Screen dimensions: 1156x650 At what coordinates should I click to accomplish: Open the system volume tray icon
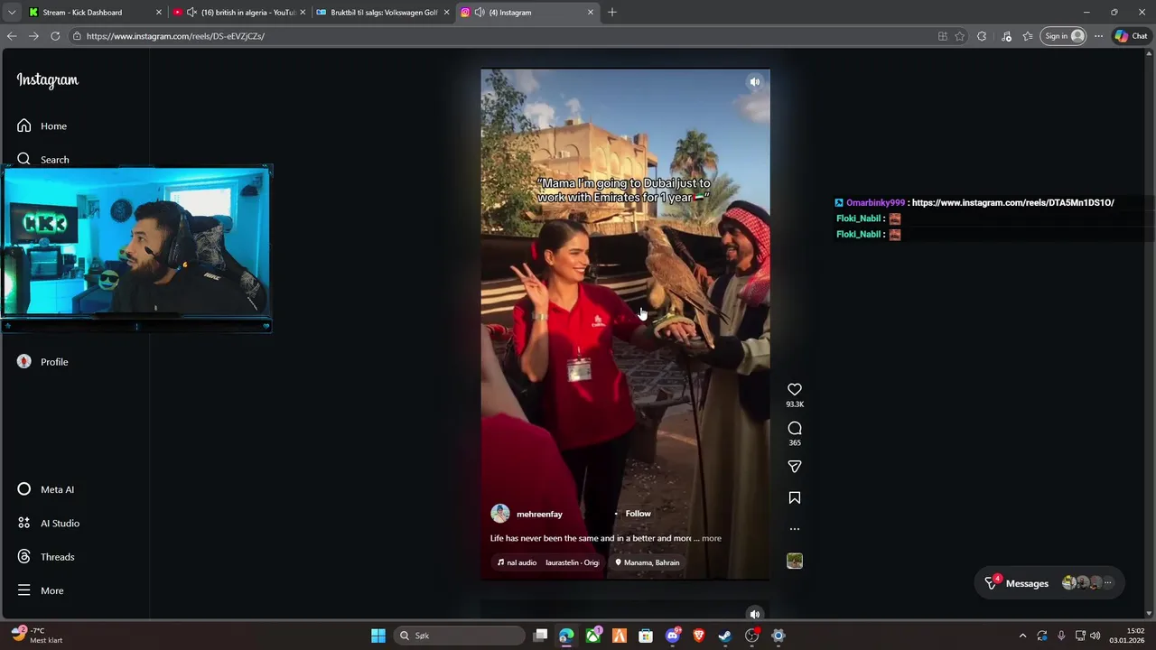[1095, 636]
